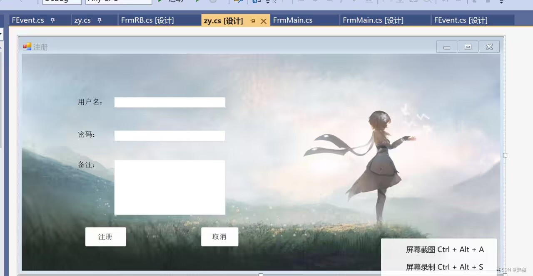Viewport: 533px width, 276px height.
Task: Switch to the FEvent.cs tab
Action: [28, 20]
